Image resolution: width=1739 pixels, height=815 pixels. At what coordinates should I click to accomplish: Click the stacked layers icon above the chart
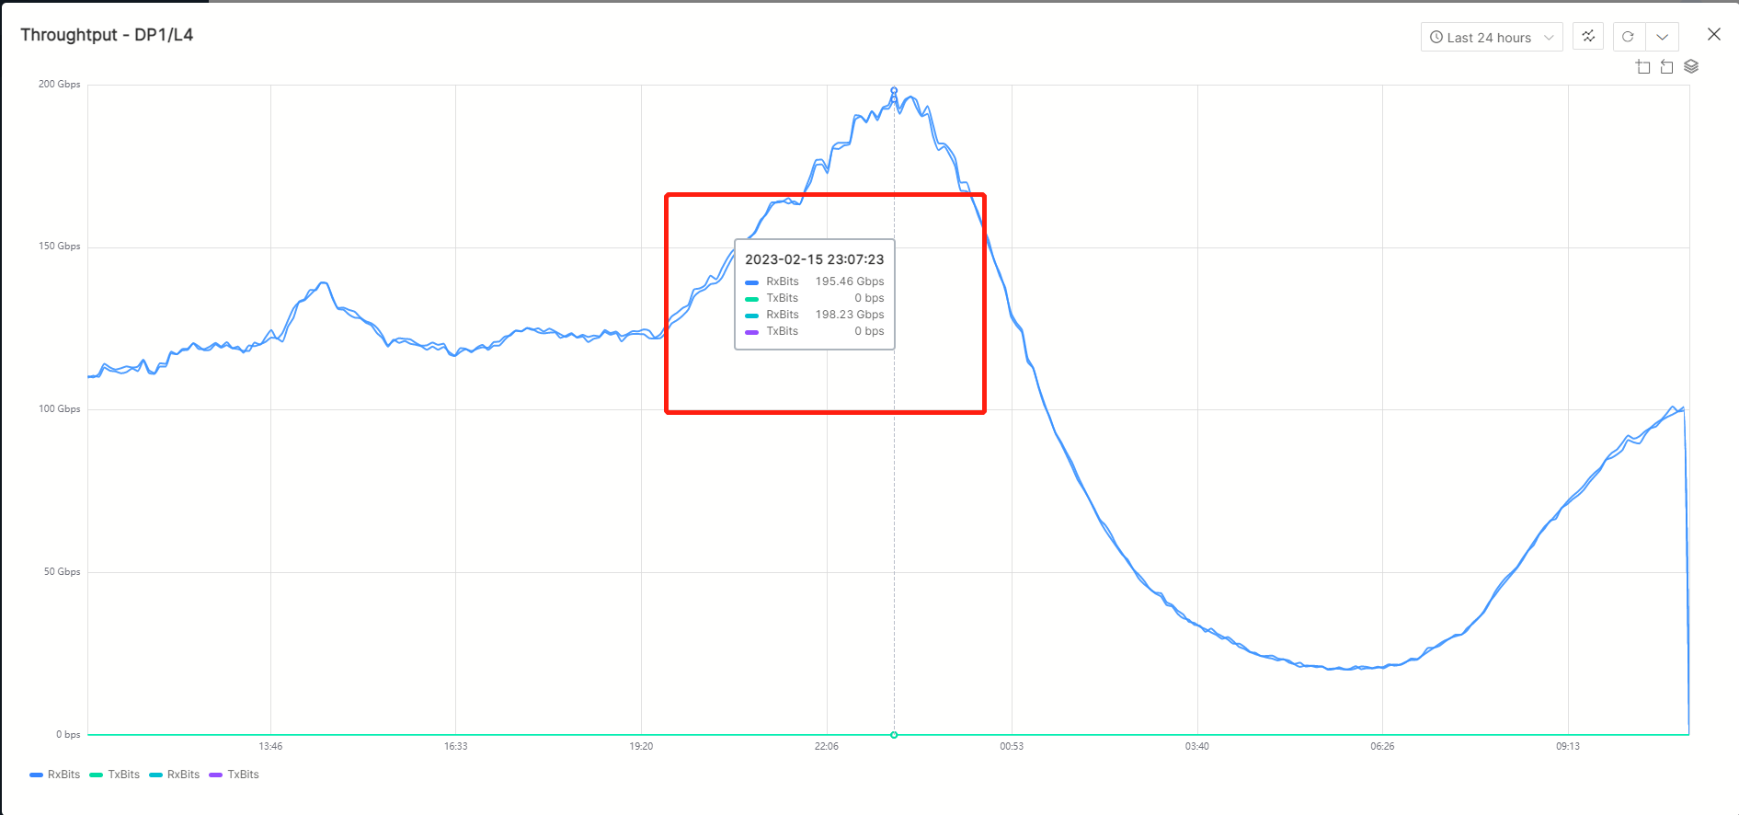tap(1691, 66)
